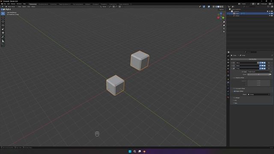Click the green Y axis on the gizmo

[x=223, y=18]
